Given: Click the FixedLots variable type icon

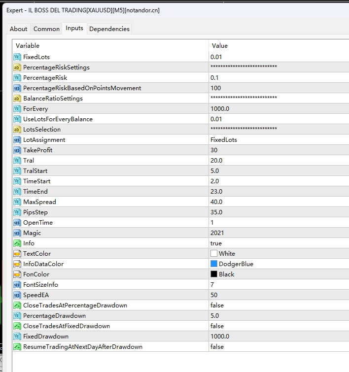Looking at the screenshot, I should point(17,57).
